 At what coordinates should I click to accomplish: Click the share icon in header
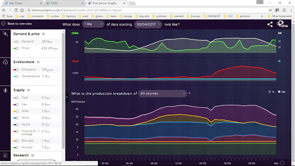click(x=270, y=24)
